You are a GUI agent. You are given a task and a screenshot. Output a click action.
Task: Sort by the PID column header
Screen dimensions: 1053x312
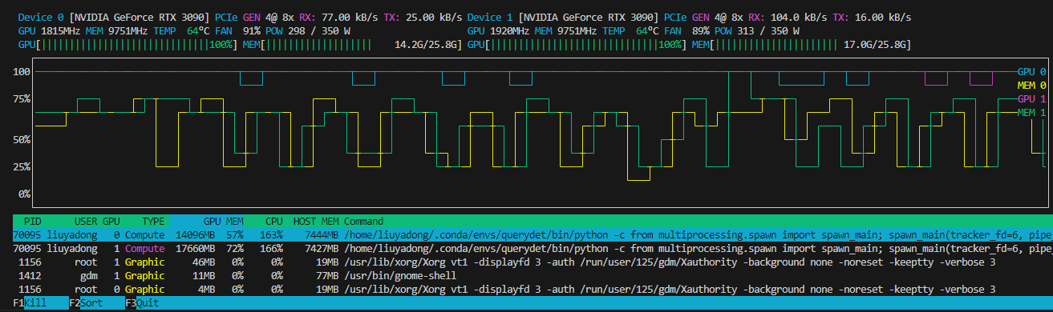click(32, 221)
